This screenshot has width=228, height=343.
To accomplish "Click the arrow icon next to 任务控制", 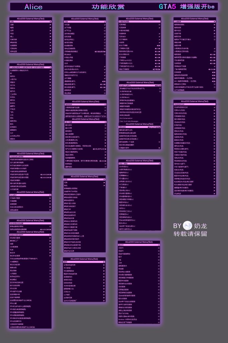I will (50, 48).
